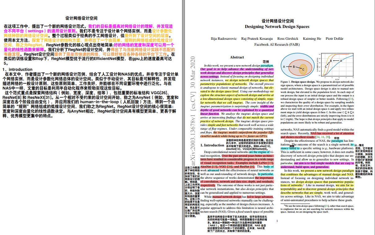Click red-highlighted 'manual network design'
Screen dimensions: 375x235
click(227, 196)
